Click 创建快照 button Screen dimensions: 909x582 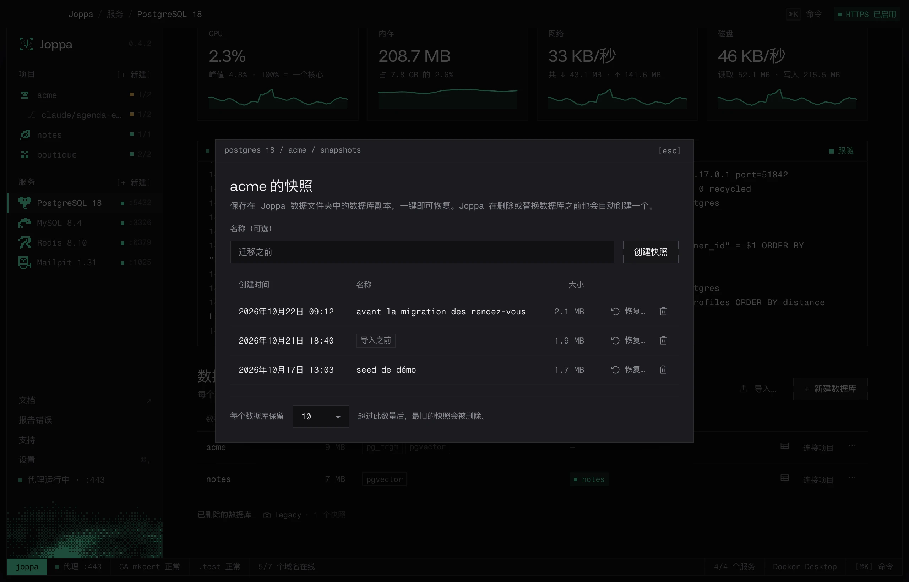click(651, 252)
